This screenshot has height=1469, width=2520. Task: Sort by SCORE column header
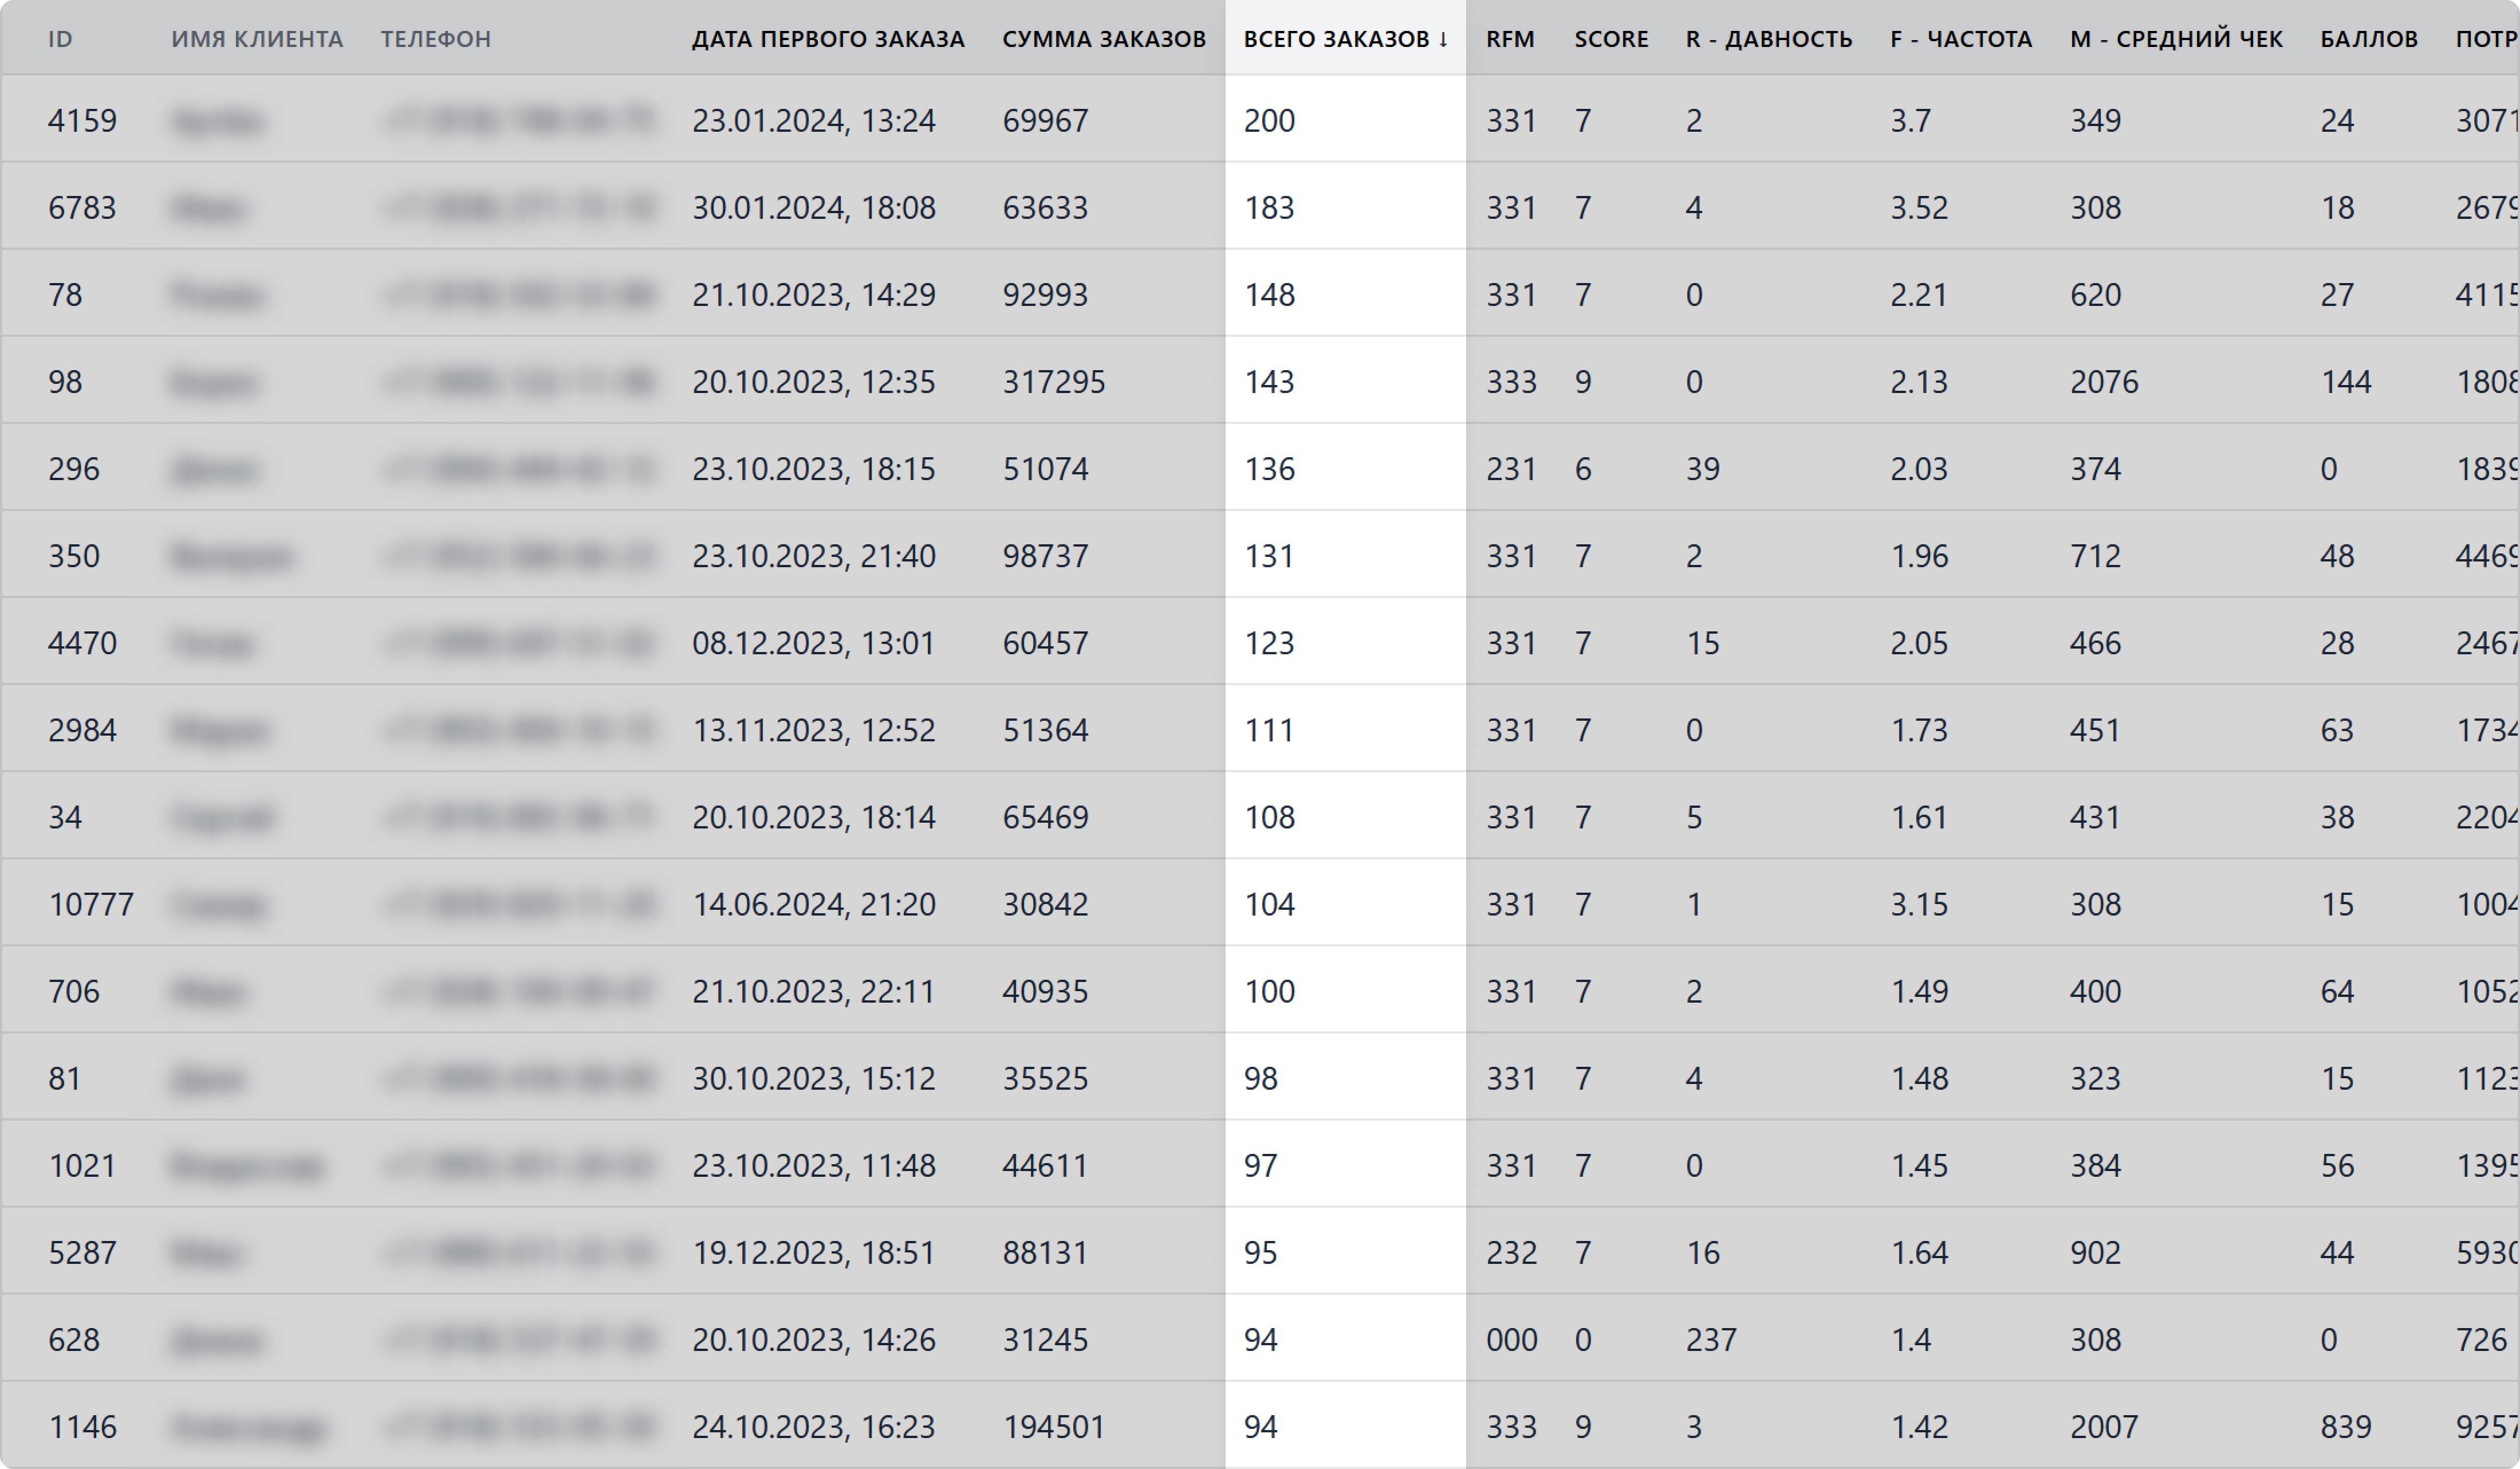tap(1611, 39)
